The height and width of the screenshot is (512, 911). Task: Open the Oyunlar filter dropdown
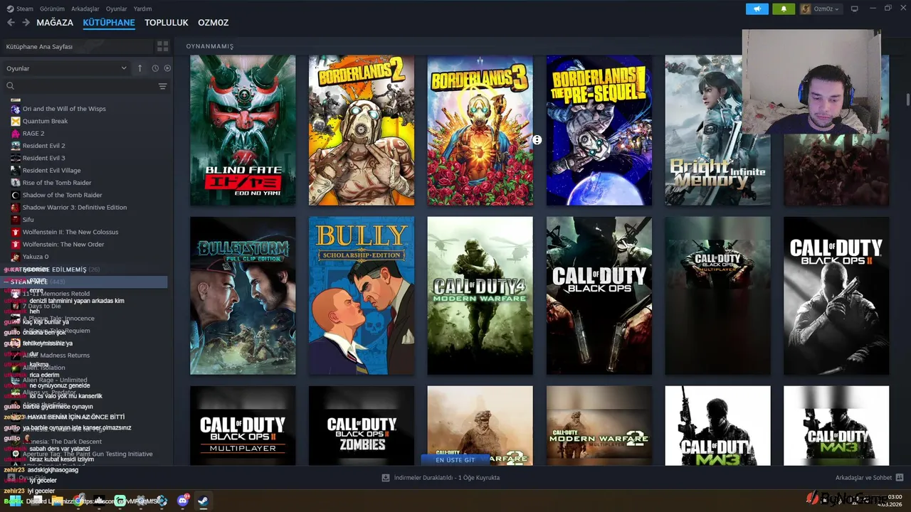(x=67, y=68)
